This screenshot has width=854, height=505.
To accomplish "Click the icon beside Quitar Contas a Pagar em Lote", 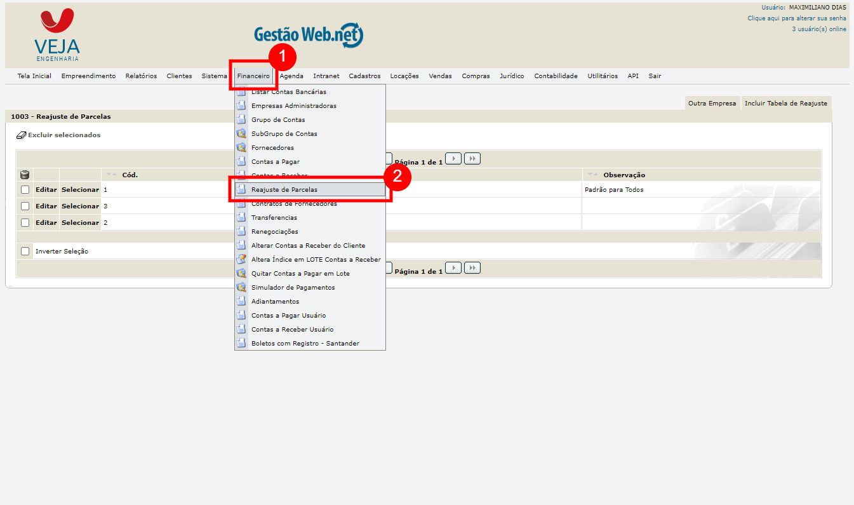I will click(x=241, y=274).
